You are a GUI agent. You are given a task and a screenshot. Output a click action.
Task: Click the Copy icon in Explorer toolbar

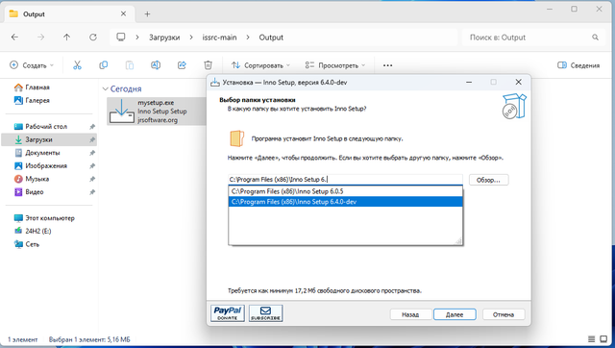point(104,65)
